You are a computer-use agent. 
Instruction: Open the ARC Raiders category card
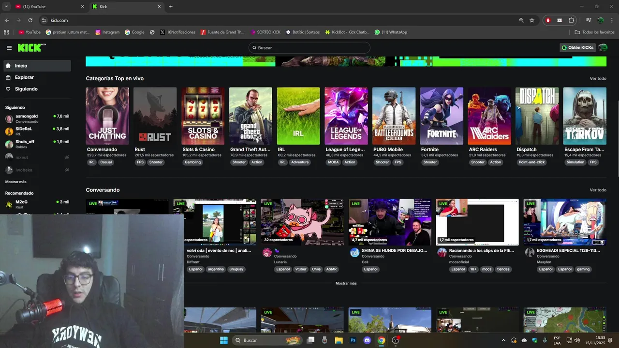(x=489, y=116)
